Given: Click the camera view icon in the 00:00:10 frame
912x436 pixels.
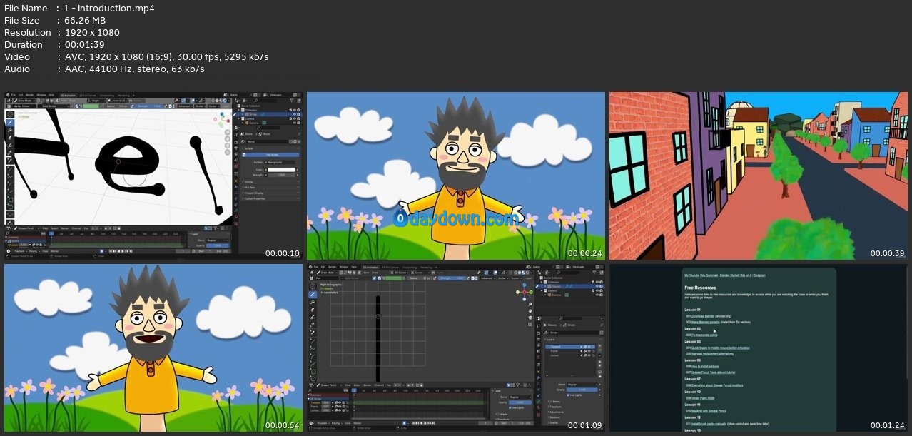Looking at the screenshot, I should point(228,146).
